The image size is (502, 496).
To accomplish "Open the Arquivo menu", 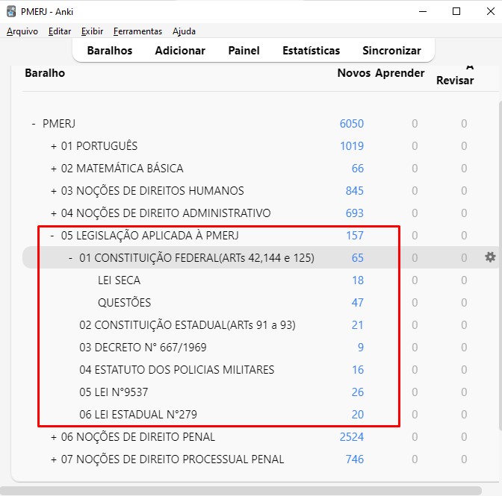I will pos(22,31).
